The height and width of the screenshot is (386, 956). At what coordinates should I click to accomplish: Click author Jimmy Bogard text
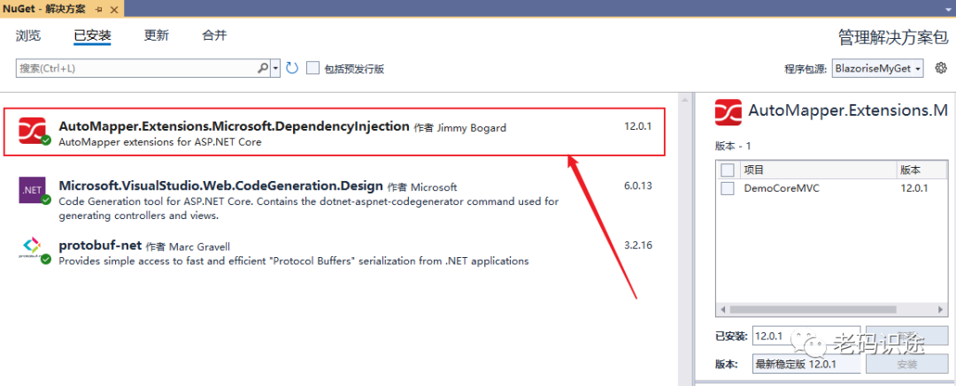pos(471,128)
